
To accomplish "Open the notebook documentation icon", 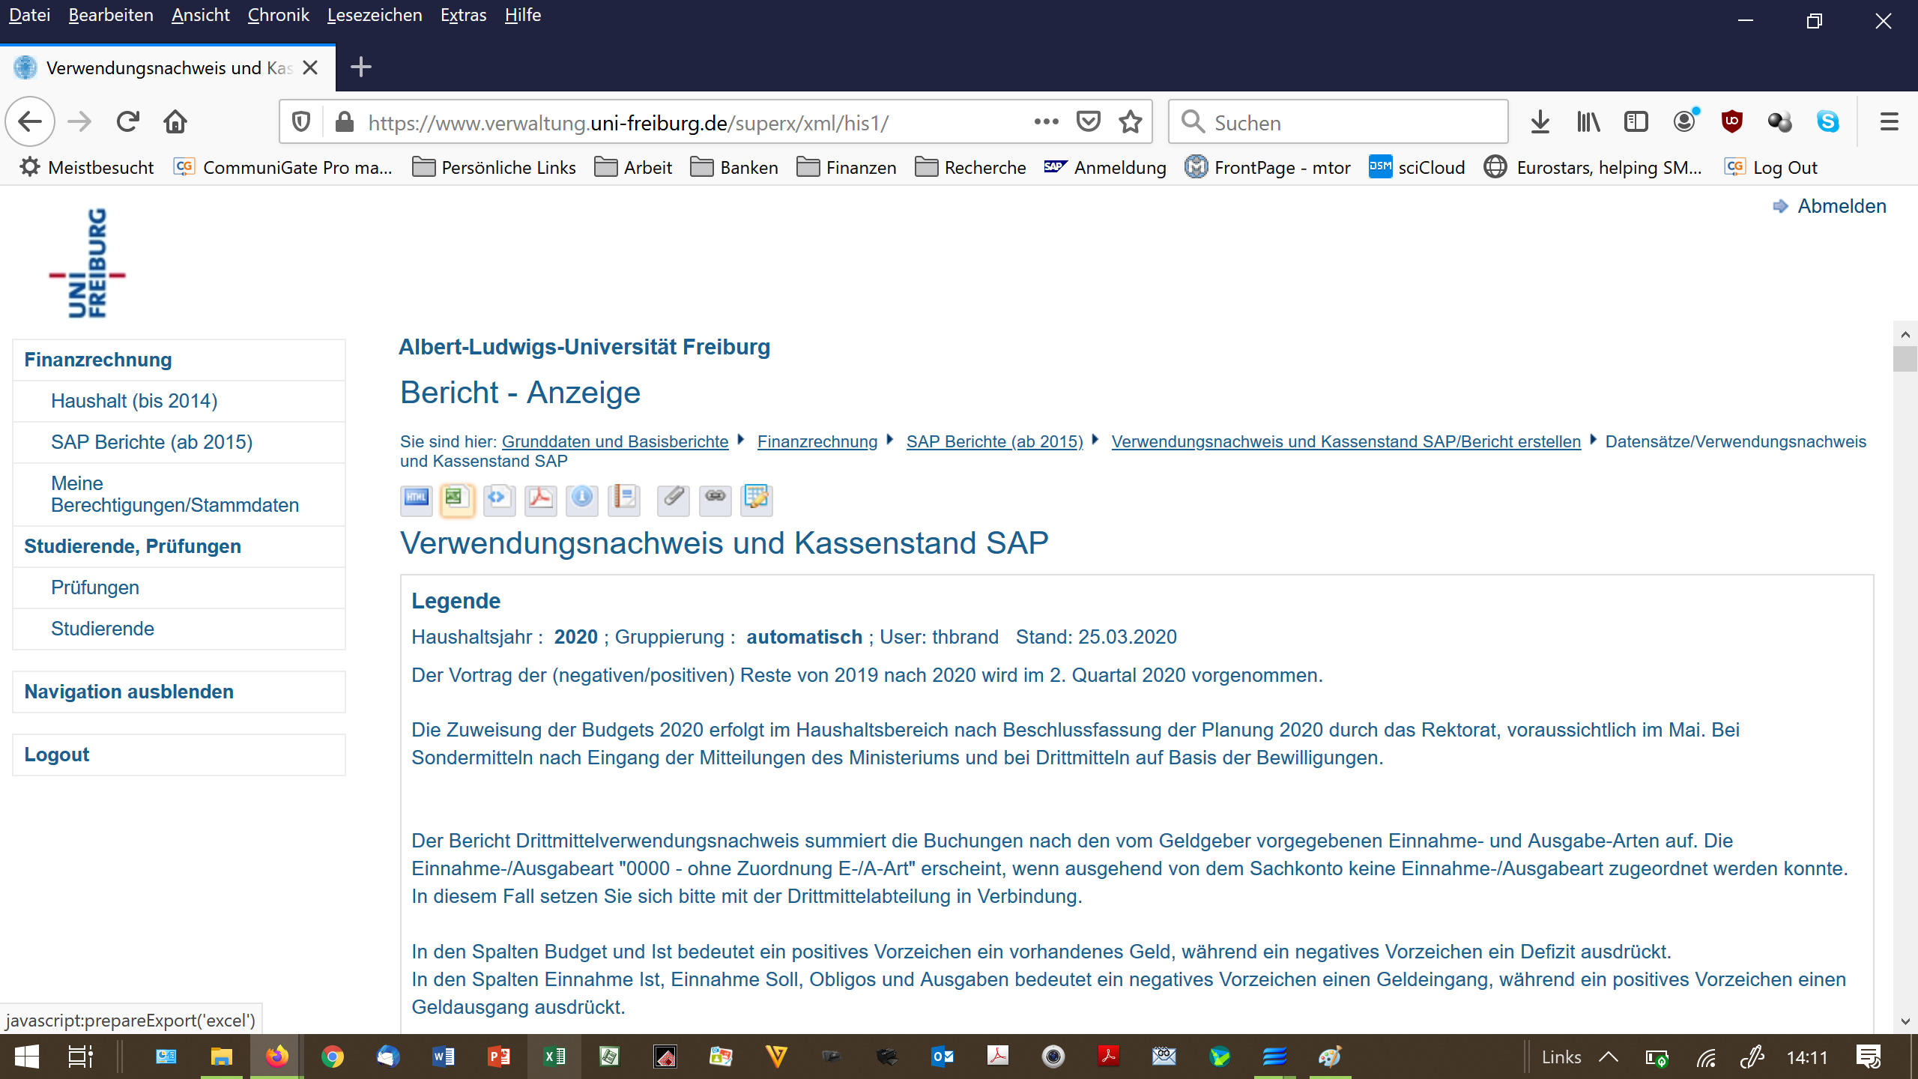I will click(623, 499).
